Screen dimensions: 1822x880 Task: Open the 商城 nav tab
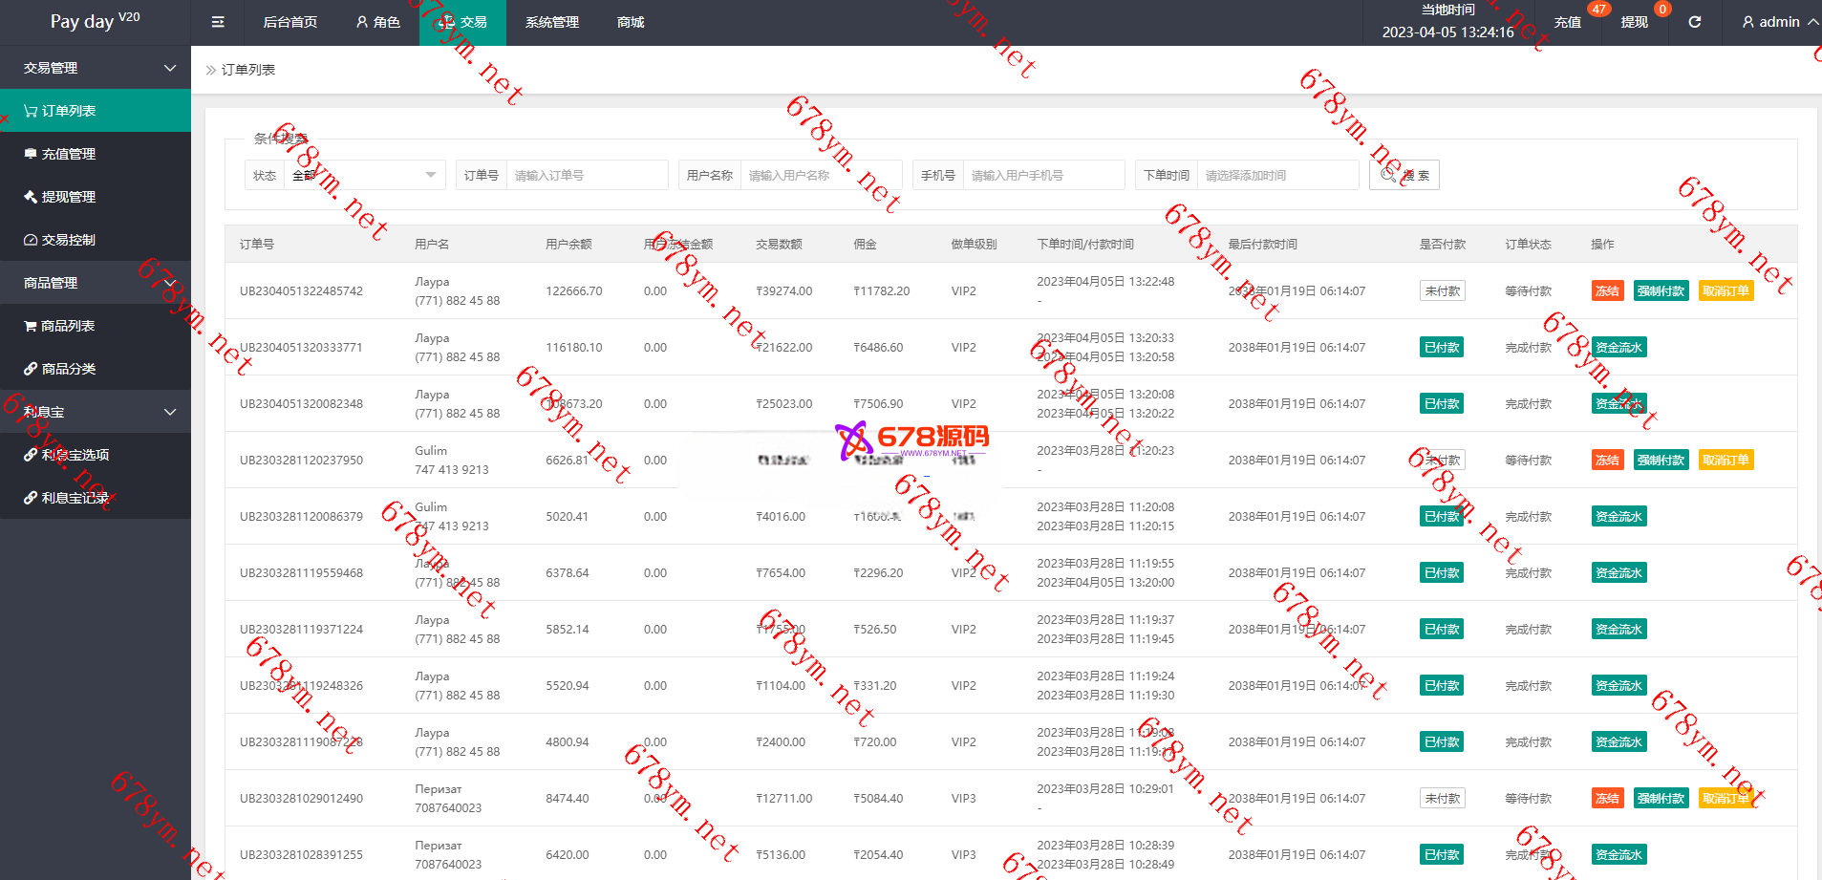click(631, 22)
